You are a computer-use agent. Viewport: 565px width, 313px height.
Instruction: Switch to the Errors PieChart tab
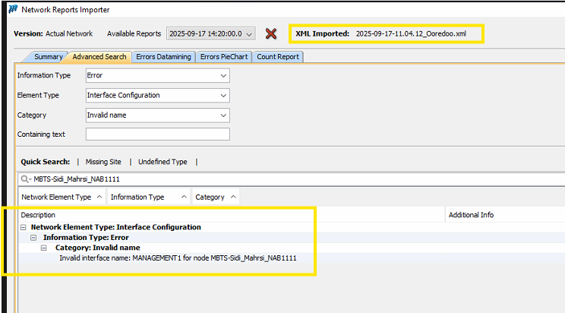point(225,57)
